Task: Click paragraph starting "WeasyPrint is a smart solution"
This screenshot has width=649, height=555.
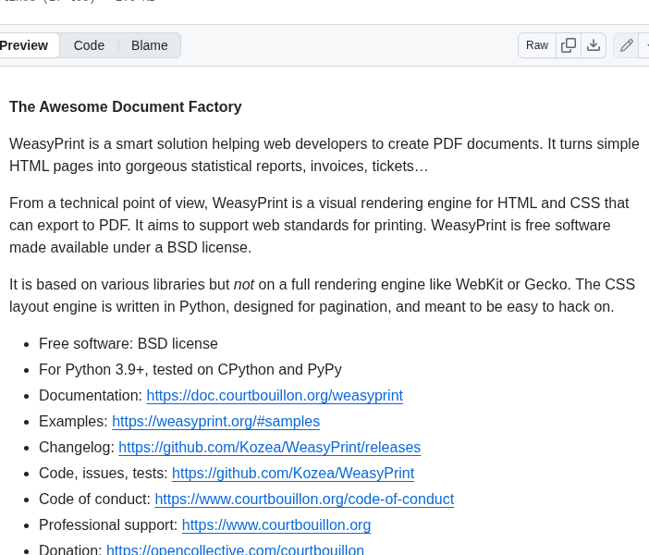Action: 324,154
